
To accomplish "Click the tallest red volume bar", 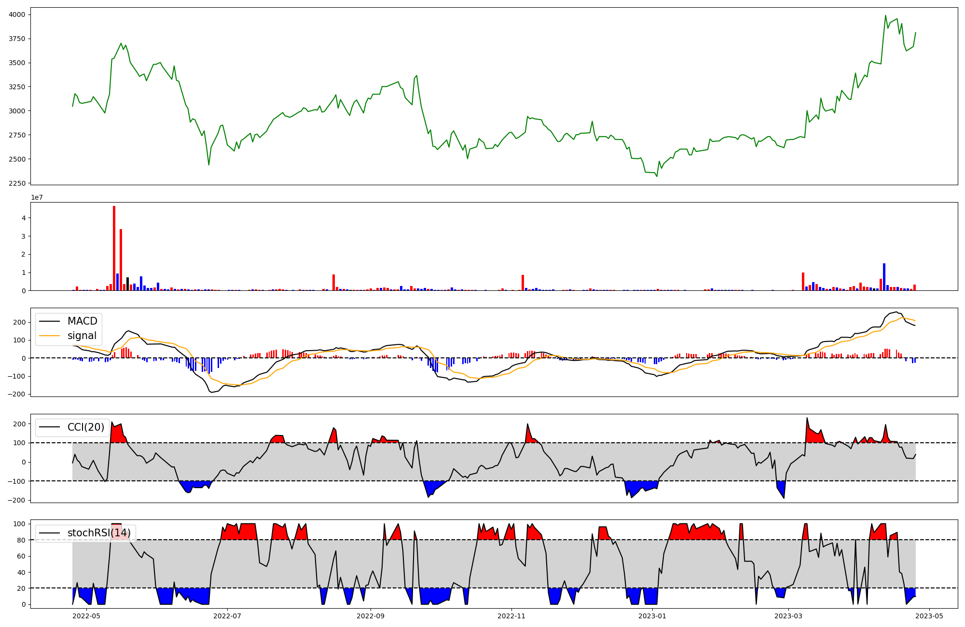I will tap(114, 248).
